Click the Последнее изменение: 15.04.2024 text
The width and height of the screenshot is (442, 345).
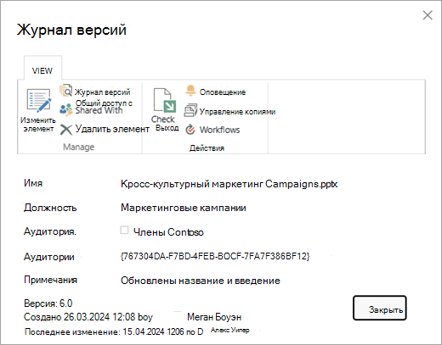coord(95,331)
